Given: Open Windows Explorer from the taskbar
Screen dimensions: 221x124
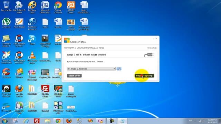Looking at the screenshot, I should [x=48, y=121].
